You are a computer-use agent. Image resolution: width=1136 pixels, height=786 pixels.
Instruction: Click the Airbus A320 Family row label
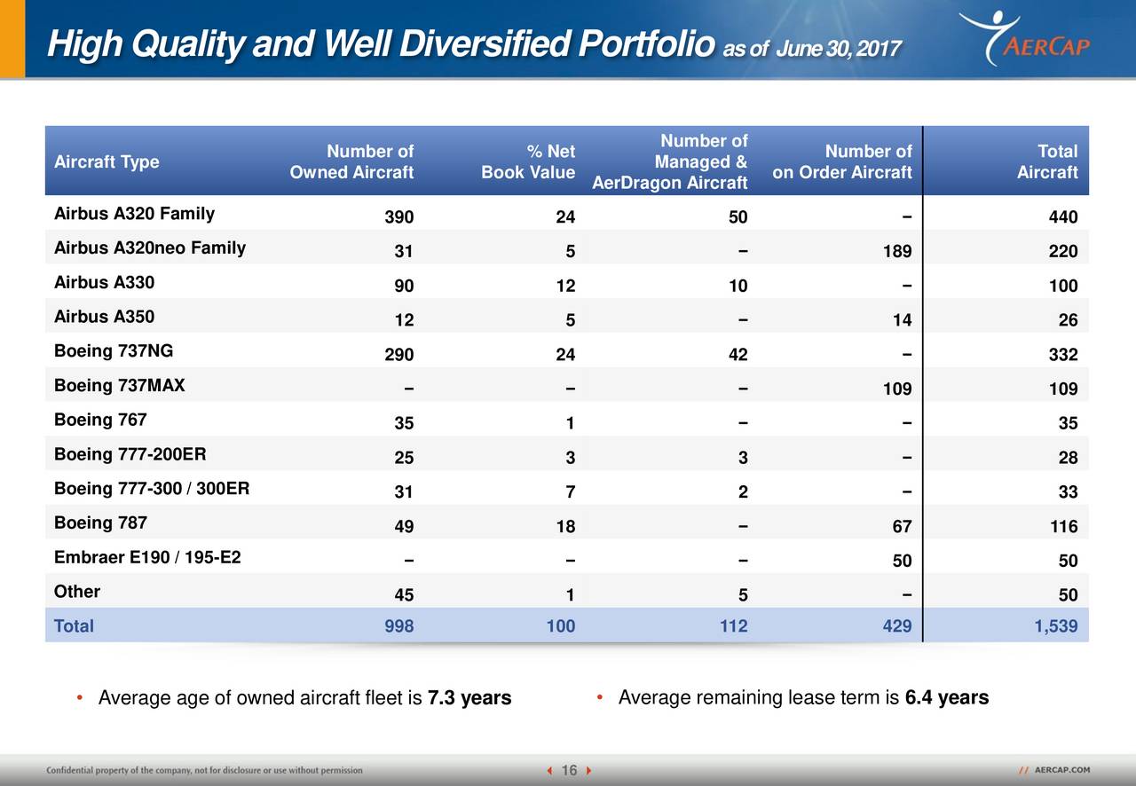(134, 213)
